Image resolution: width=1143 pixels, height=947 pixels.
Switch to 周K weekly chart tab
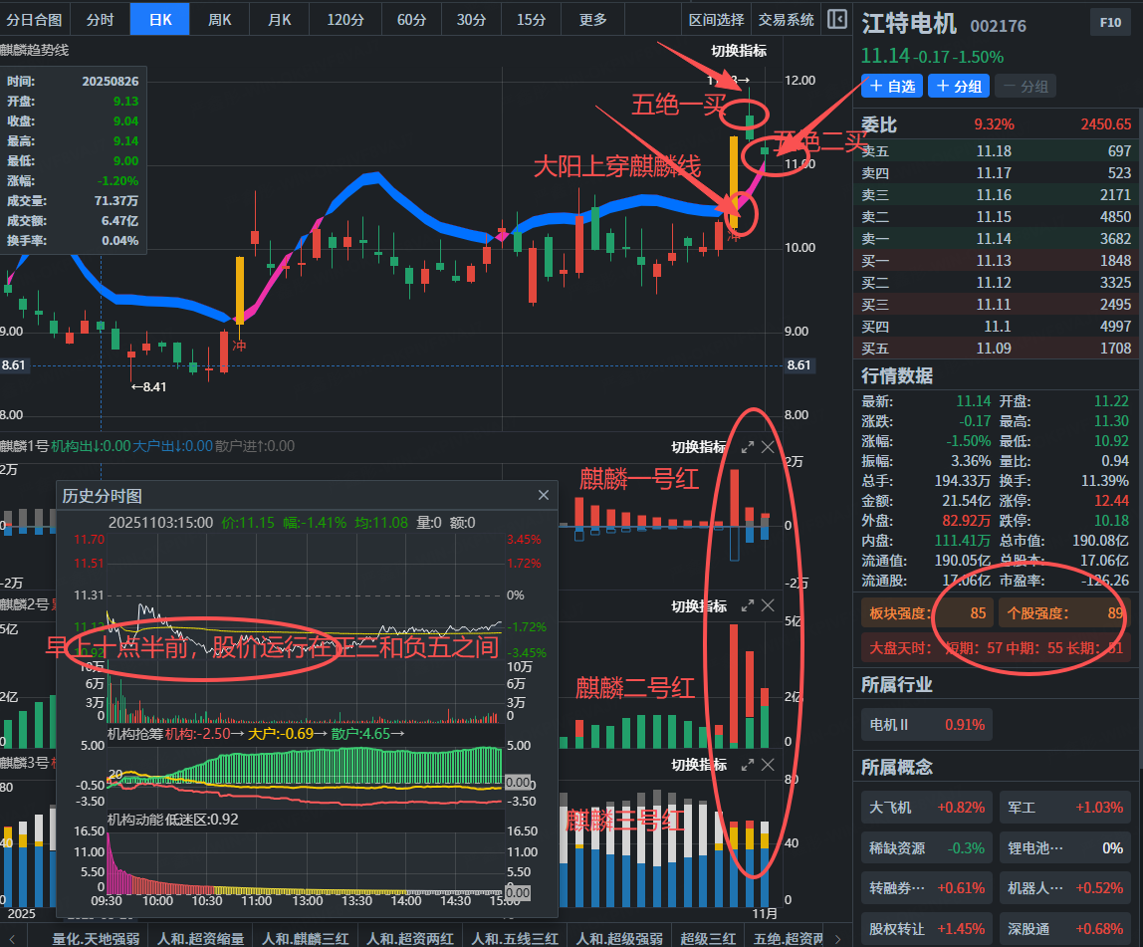point(220,19)
